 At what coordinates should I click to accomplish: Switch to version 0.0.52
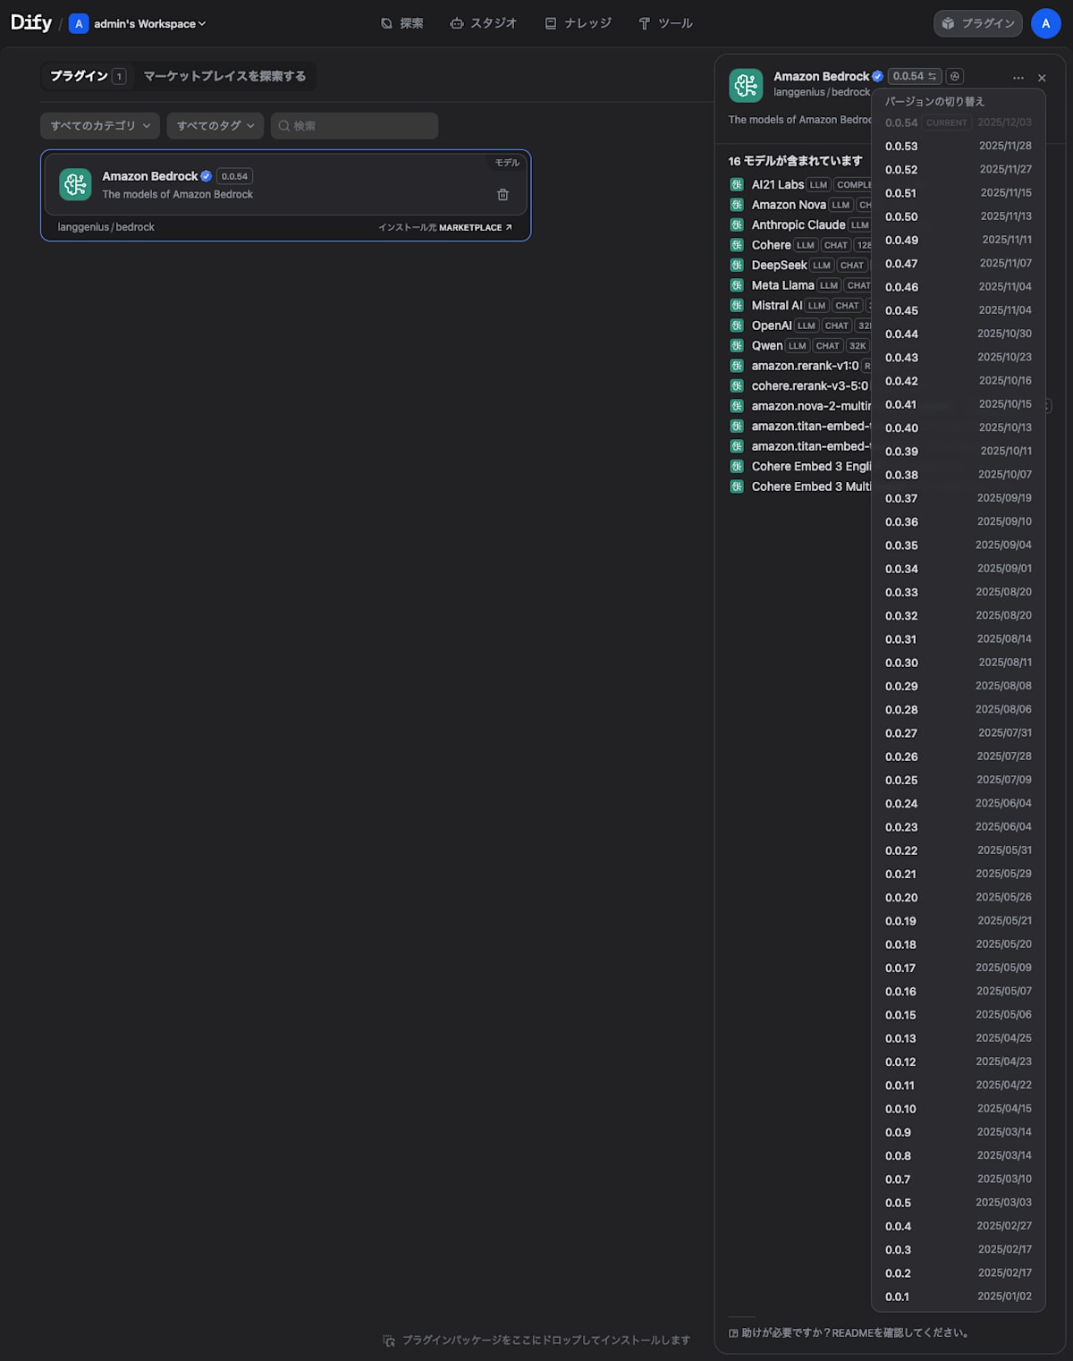point(959,169)
